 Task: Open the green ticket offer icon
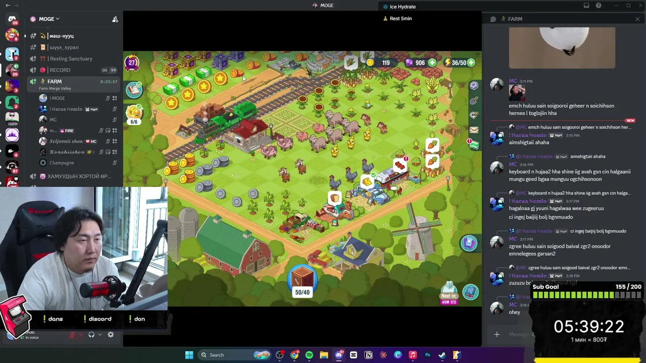pyautogui.click(x=474, y=145)
